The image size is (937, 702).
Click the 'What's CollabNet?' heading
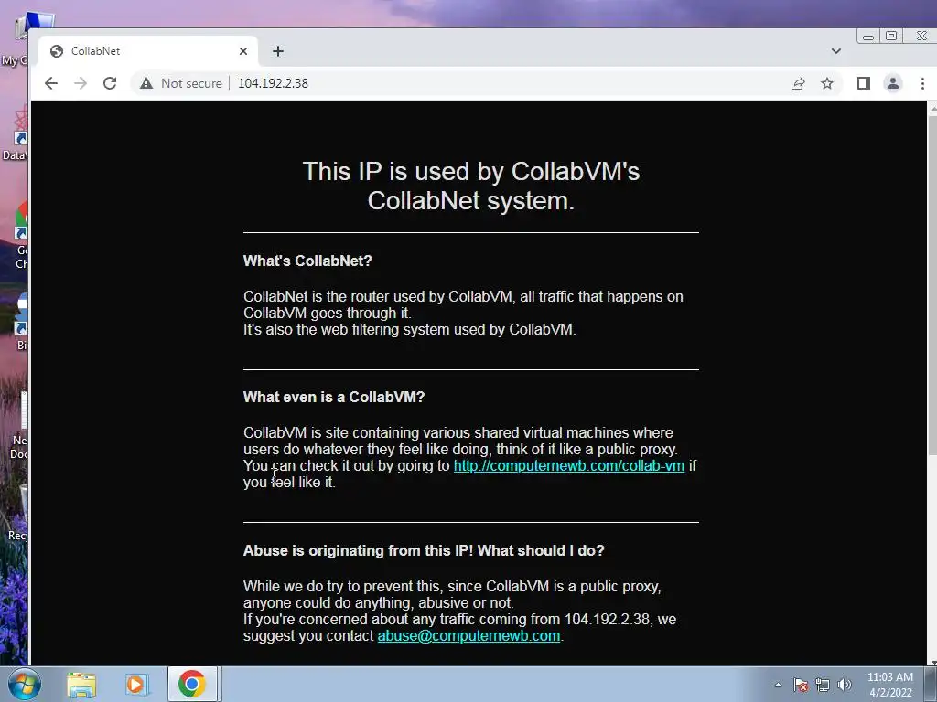(307, 261)
